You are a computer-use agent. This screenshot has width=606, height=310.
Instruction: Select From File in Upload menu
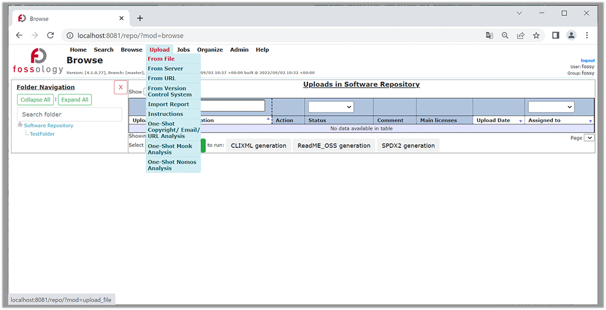161,59
